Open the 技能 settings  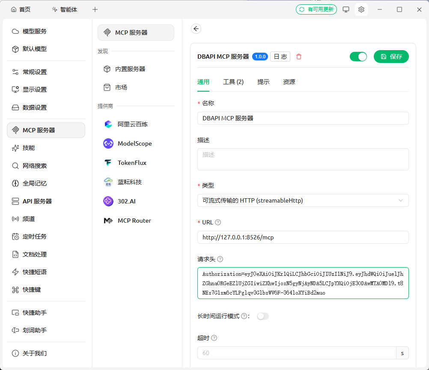point(46,148)
